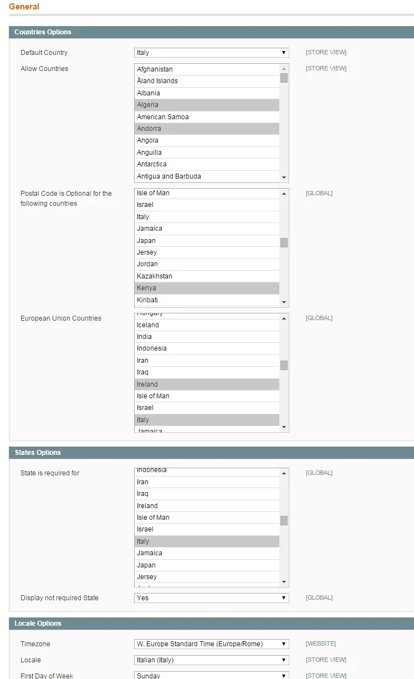
Task: Select Ireland in European Union Countries list
Action: pos(207,384)
